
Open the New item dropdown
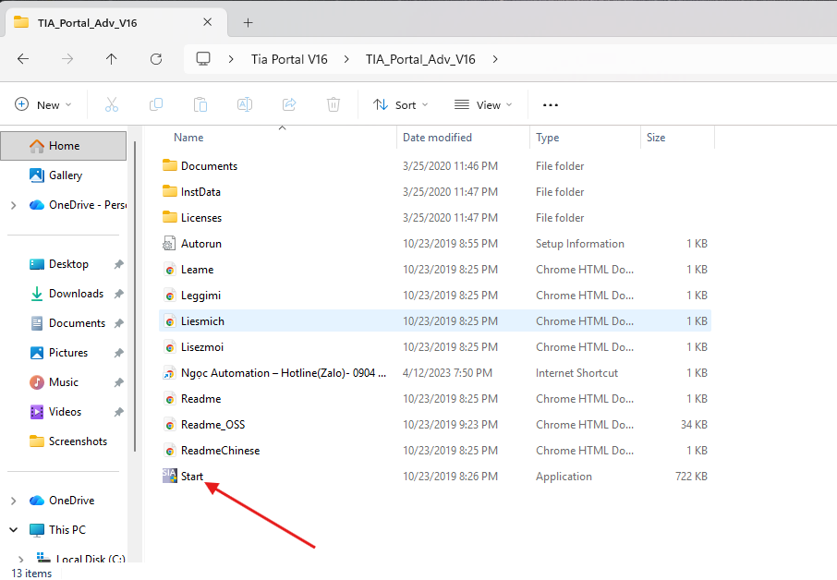(42, 105)
